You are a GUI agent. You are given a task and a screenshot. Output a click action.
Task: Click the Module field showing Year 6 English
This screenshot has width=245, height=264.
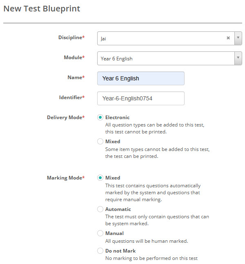[165, 58]
